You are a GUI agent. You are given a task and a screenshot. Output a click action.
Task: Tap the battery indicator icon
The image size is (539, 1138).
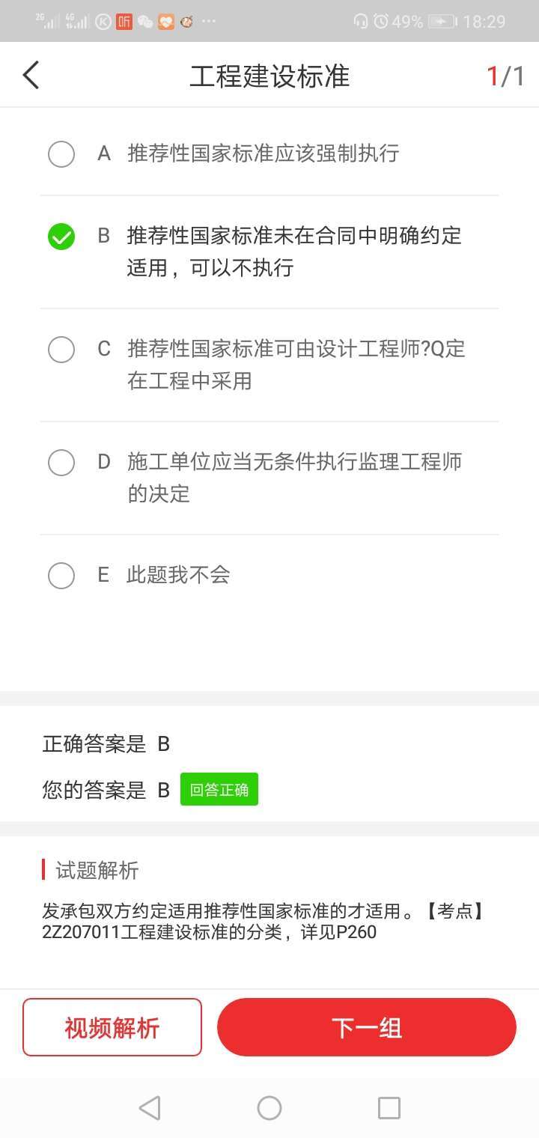tap(442, 22)
